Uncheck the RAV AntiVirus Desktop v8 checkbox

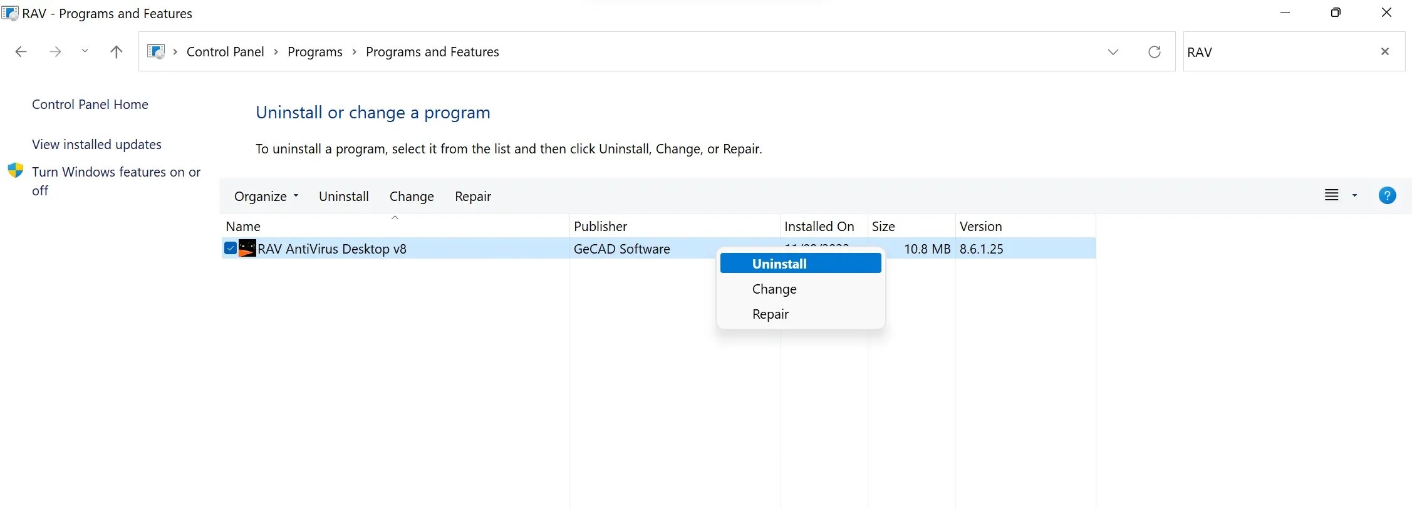point(230,249)
